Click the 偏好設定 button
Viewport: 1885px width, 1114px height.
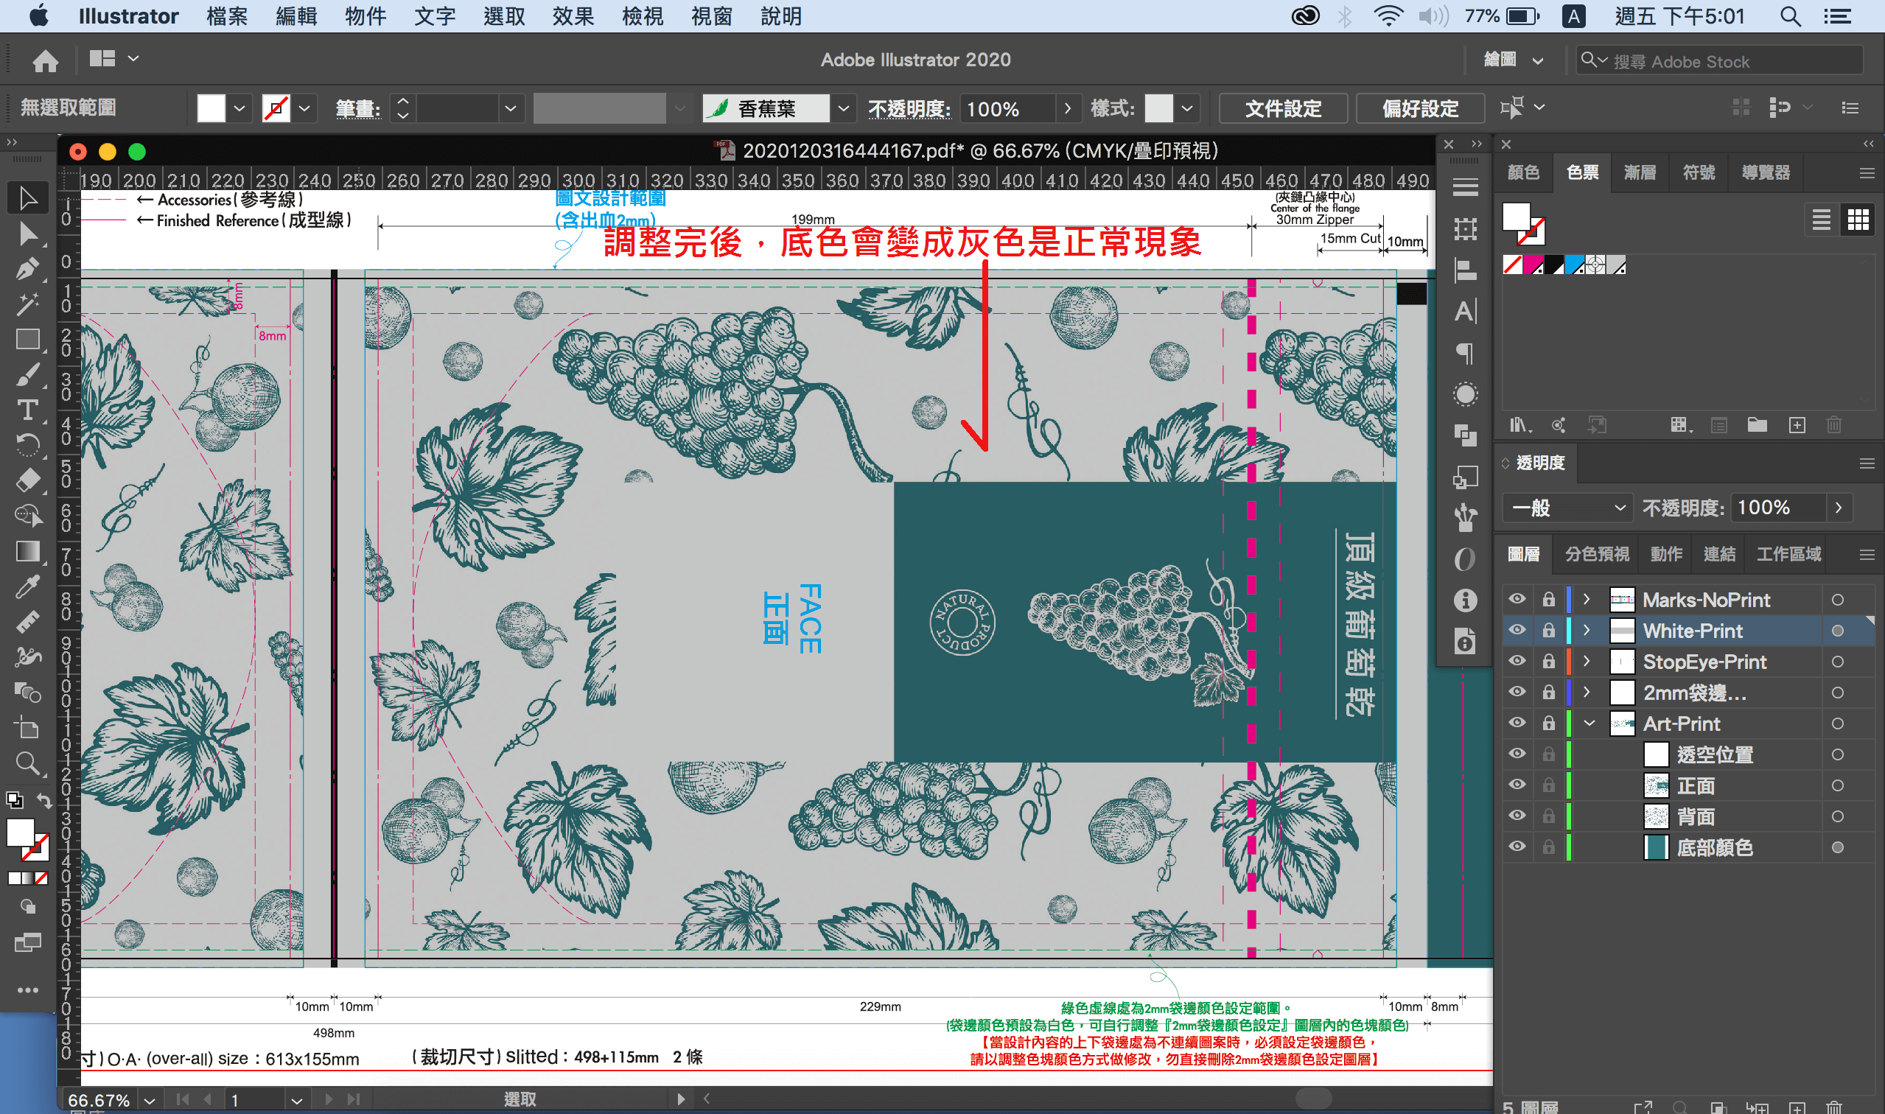1419,109
